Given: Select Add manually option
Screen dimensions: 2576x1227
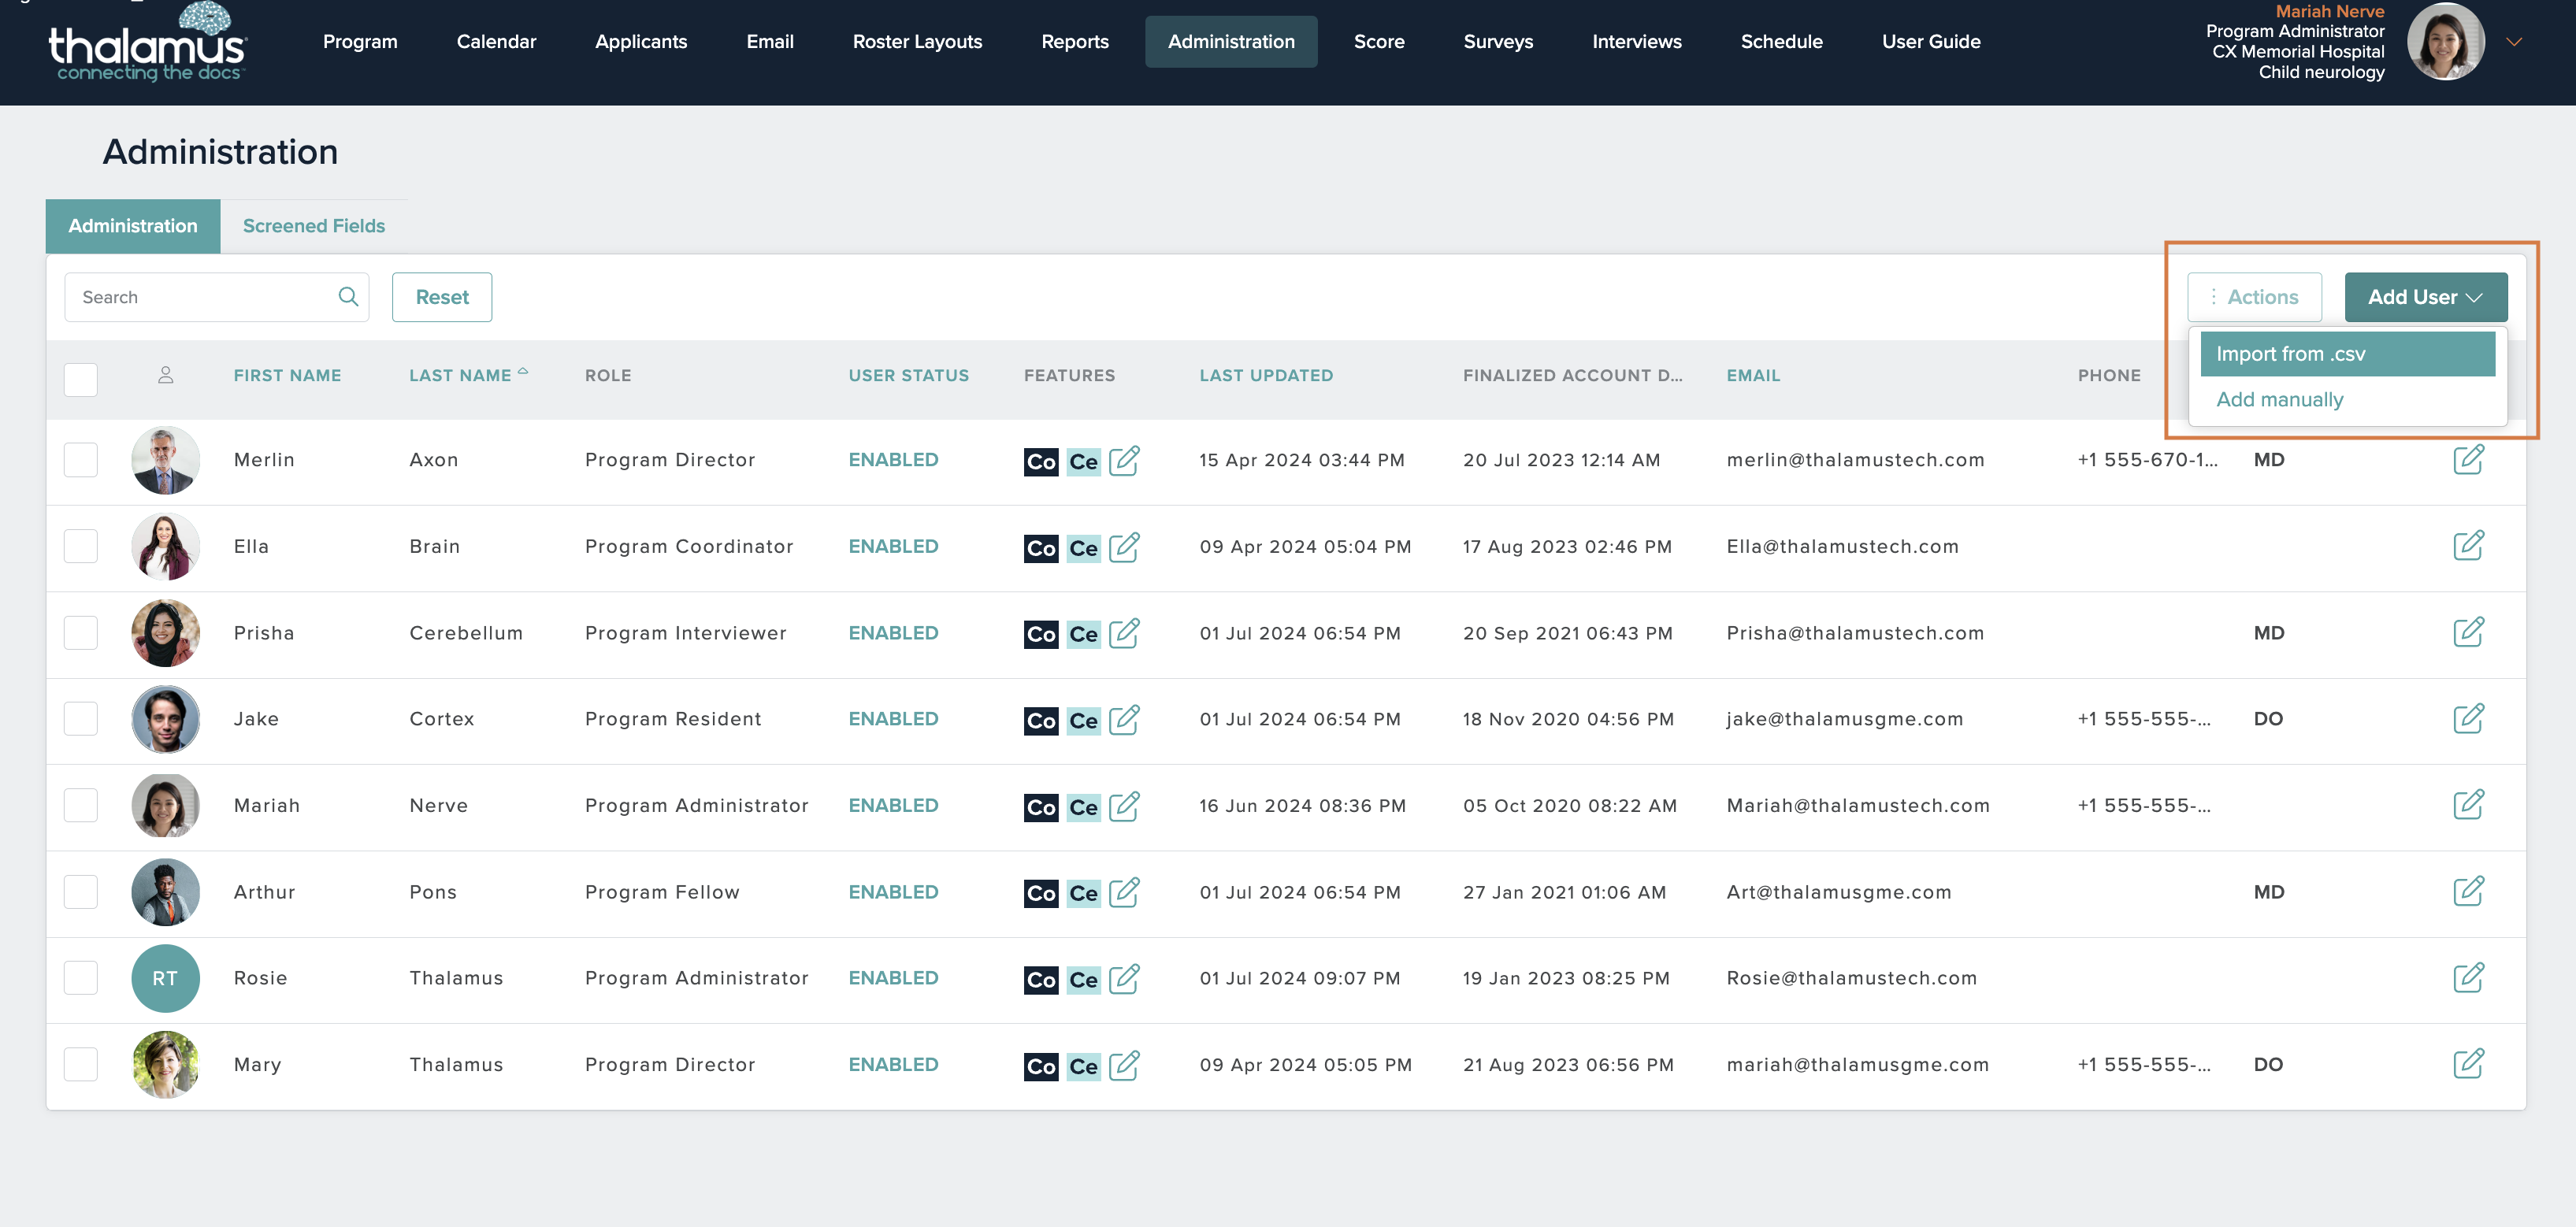Looking at the screenshot, I should (x=2279, y=400).
